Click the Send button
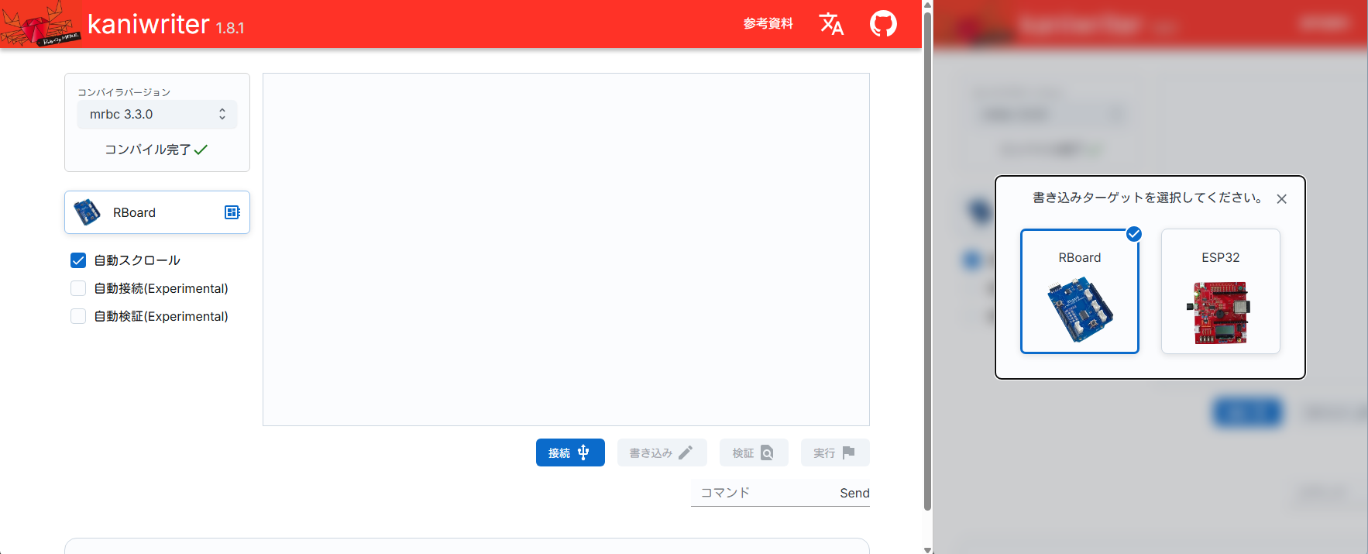The width and height of the screenshot is (1368, 554). [x=854, y=493]
